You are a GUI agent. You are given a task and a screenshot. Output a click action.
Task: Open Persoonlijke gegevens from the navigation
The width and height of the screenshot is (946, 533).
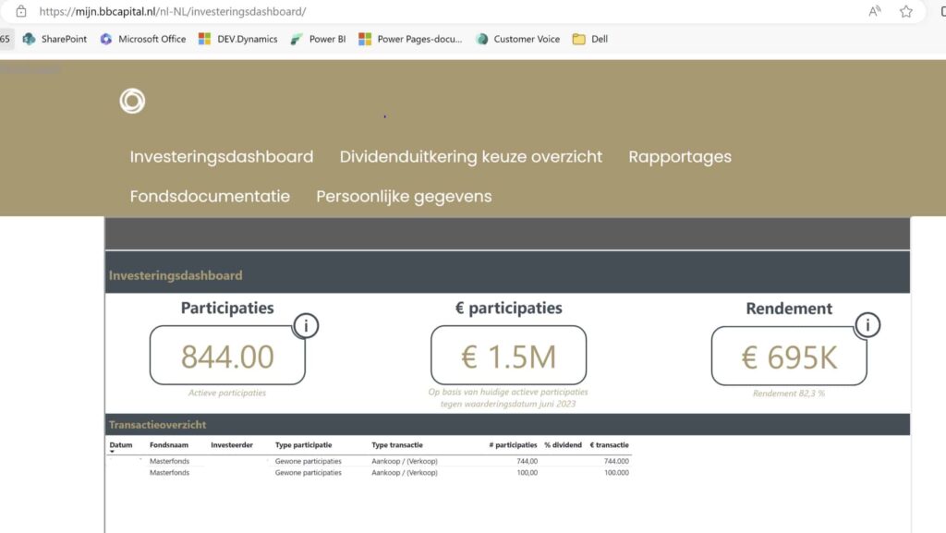(403, 196)
